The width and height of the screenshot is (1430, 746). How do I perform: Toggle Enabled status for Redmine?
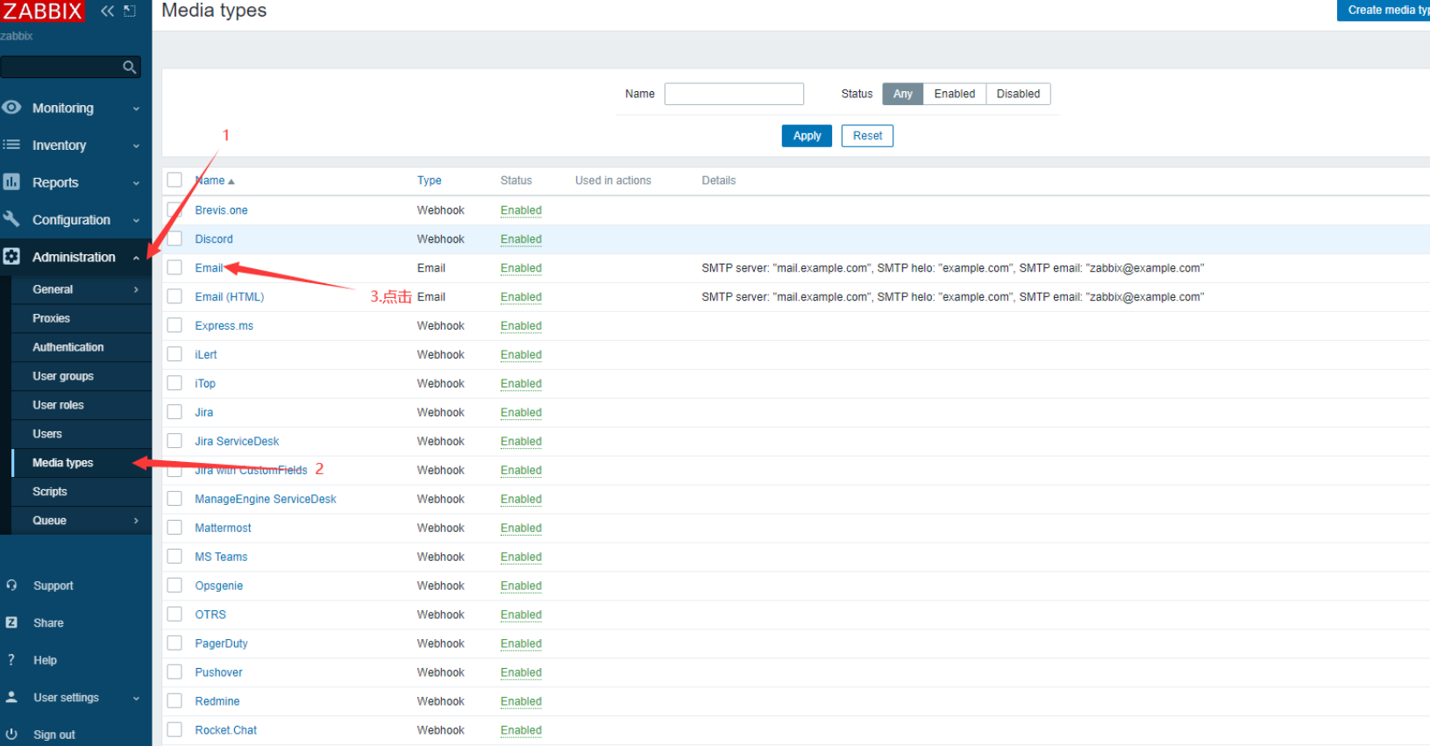(x=521, y=701)
